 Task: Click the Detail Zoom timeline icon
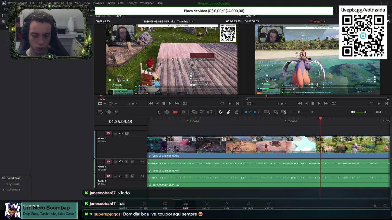point(276,112)
